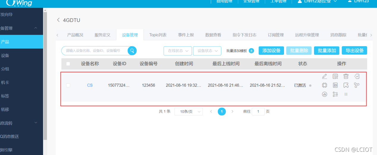Click the 导出设备 button

(354, 51)
